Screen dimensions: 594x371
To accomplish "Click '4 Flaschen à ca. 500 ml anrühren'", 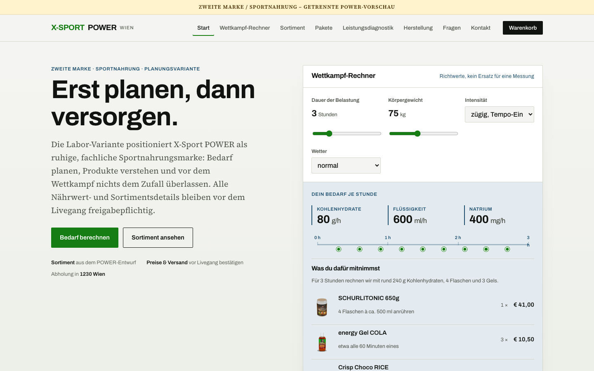I will 376,312.
